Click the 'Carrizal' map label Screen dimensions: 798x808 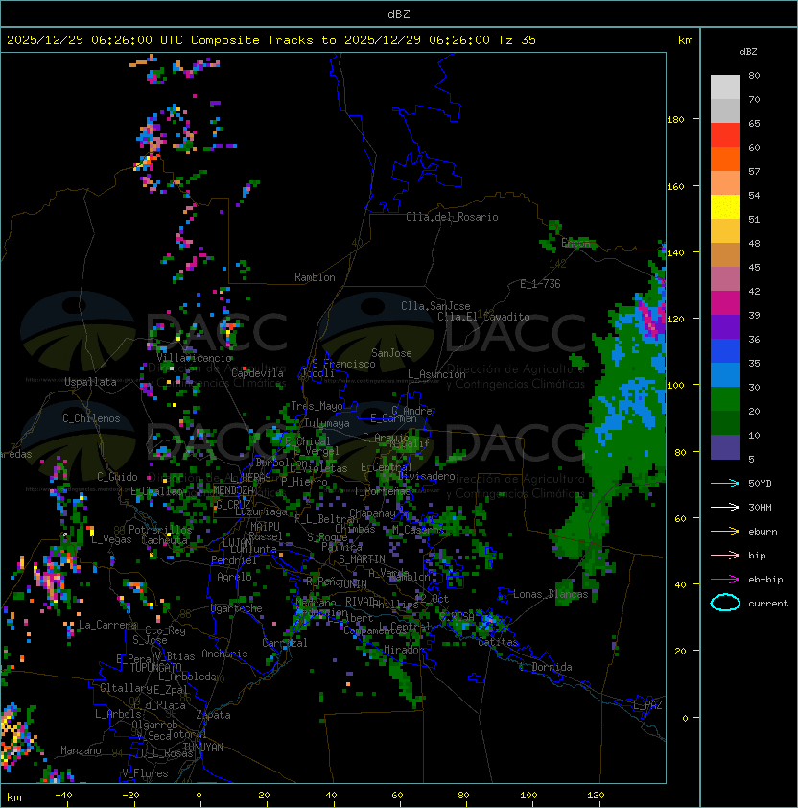[285, 643]
